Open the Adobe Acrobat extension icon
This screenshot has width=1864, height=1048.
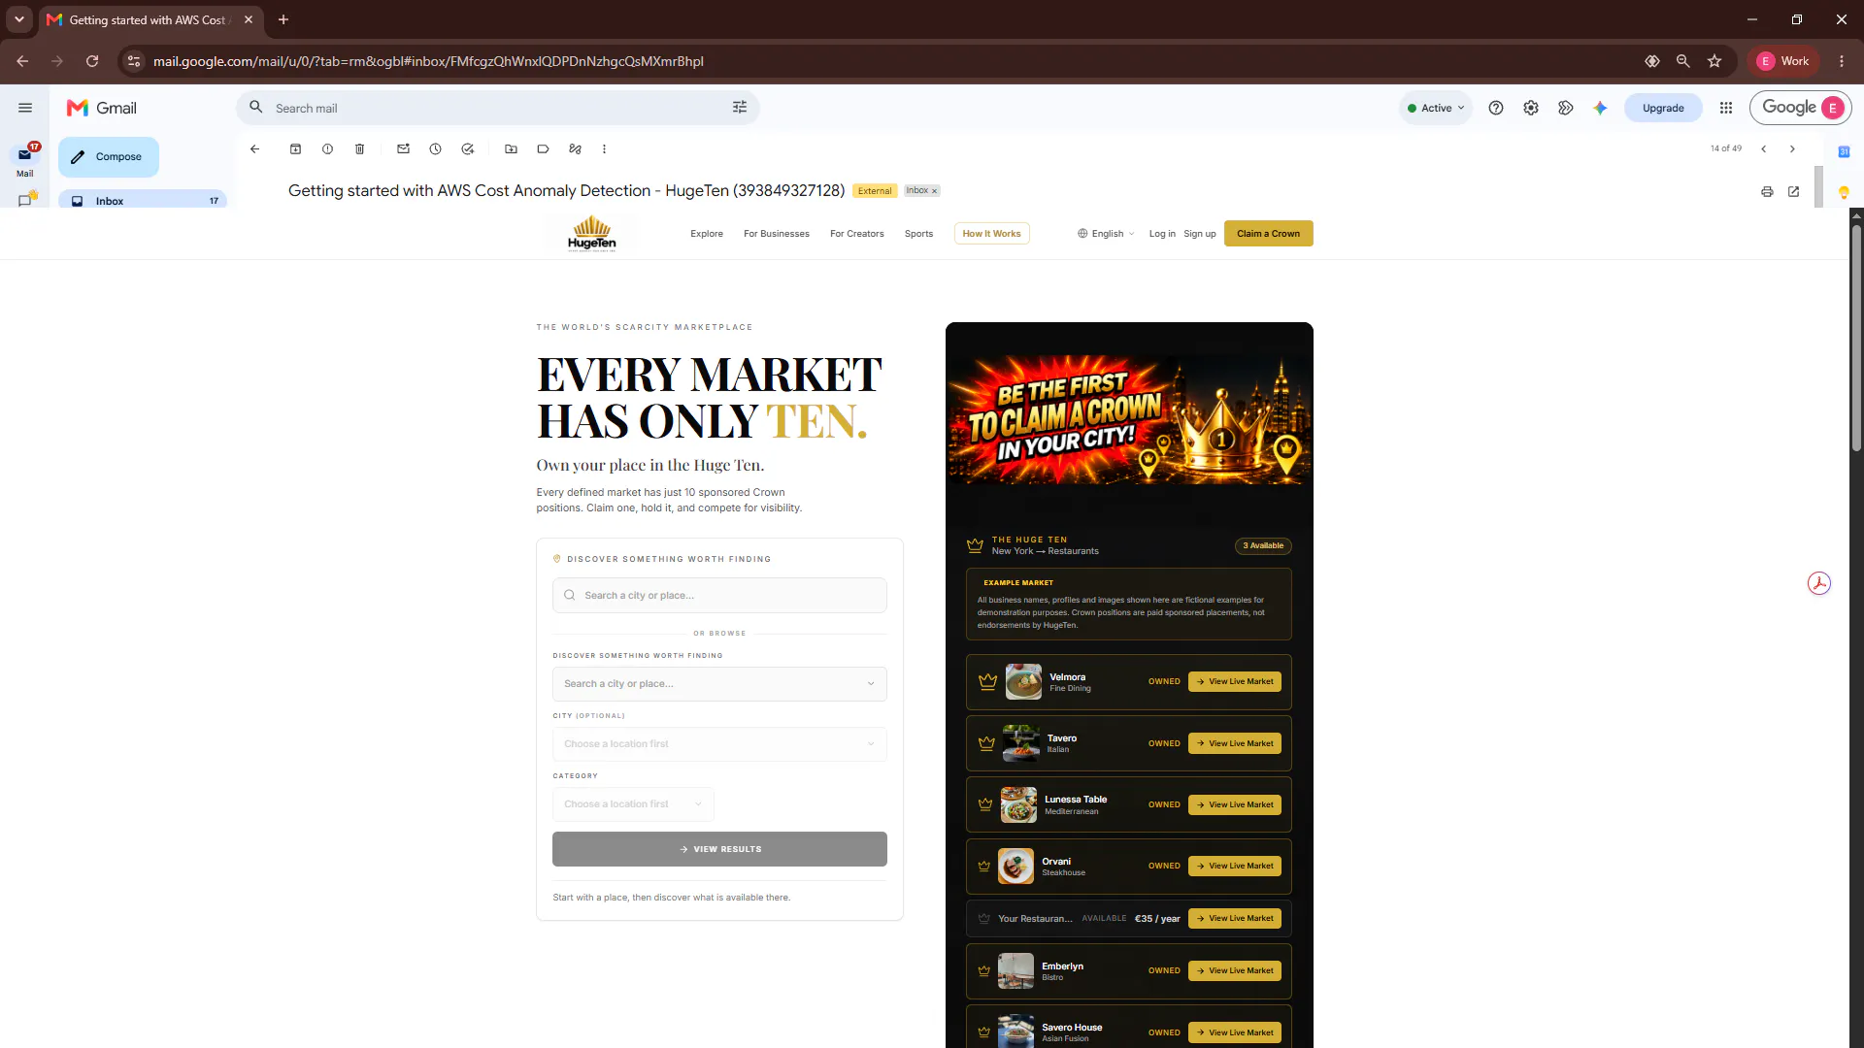(1819, 583)
